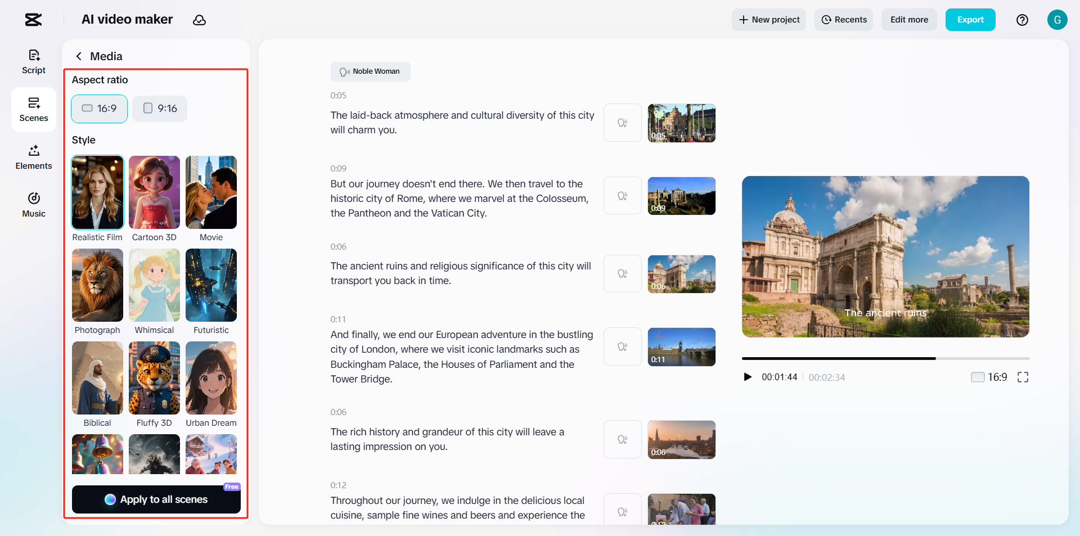Viewport: 1080px width, 536px height.
Task: Enter fullscreen preview mode
Action: pos(1023,377)
